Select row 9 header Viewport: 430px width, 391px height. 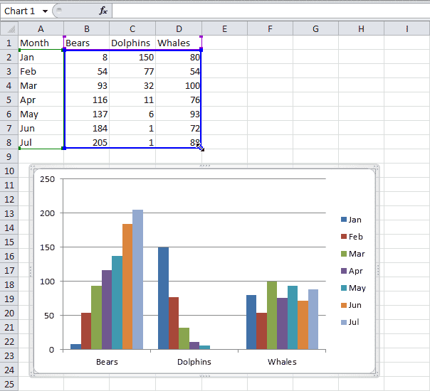9,156
